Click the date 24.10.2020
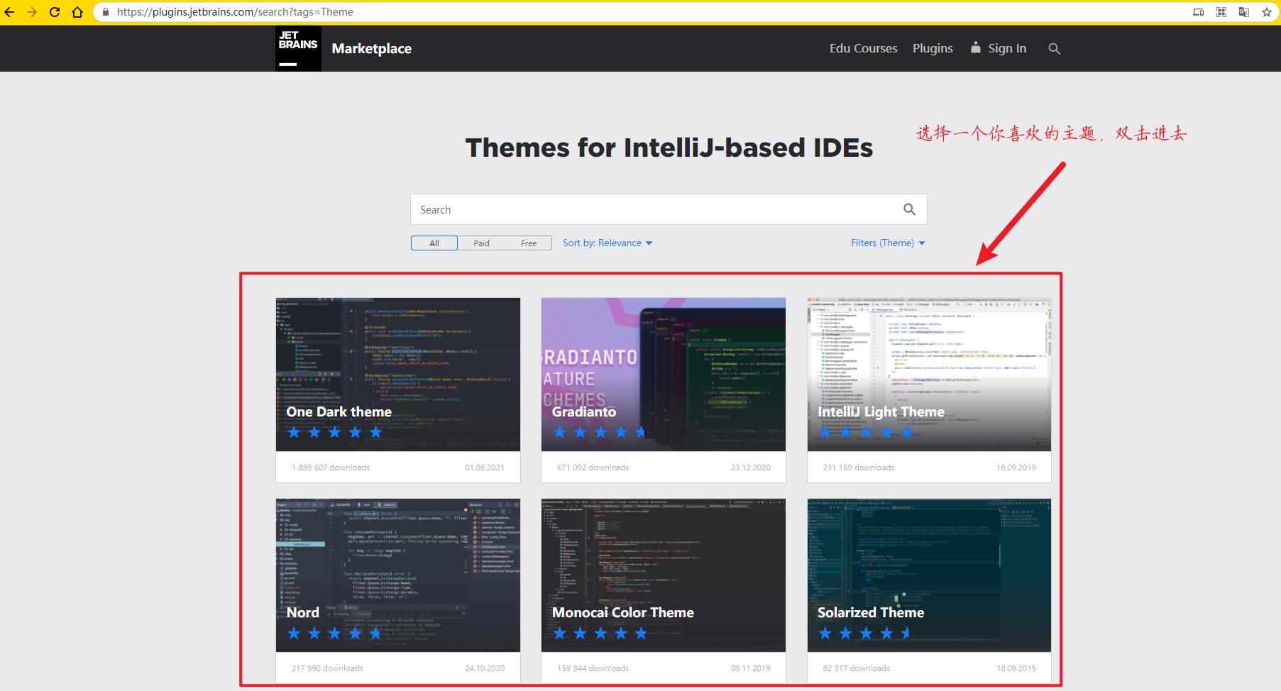 (x=485, y=668)
